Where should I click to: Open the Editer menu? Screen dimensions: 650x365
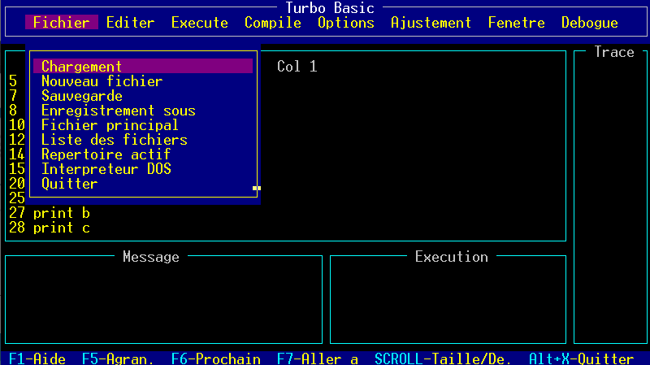[130, 23]
